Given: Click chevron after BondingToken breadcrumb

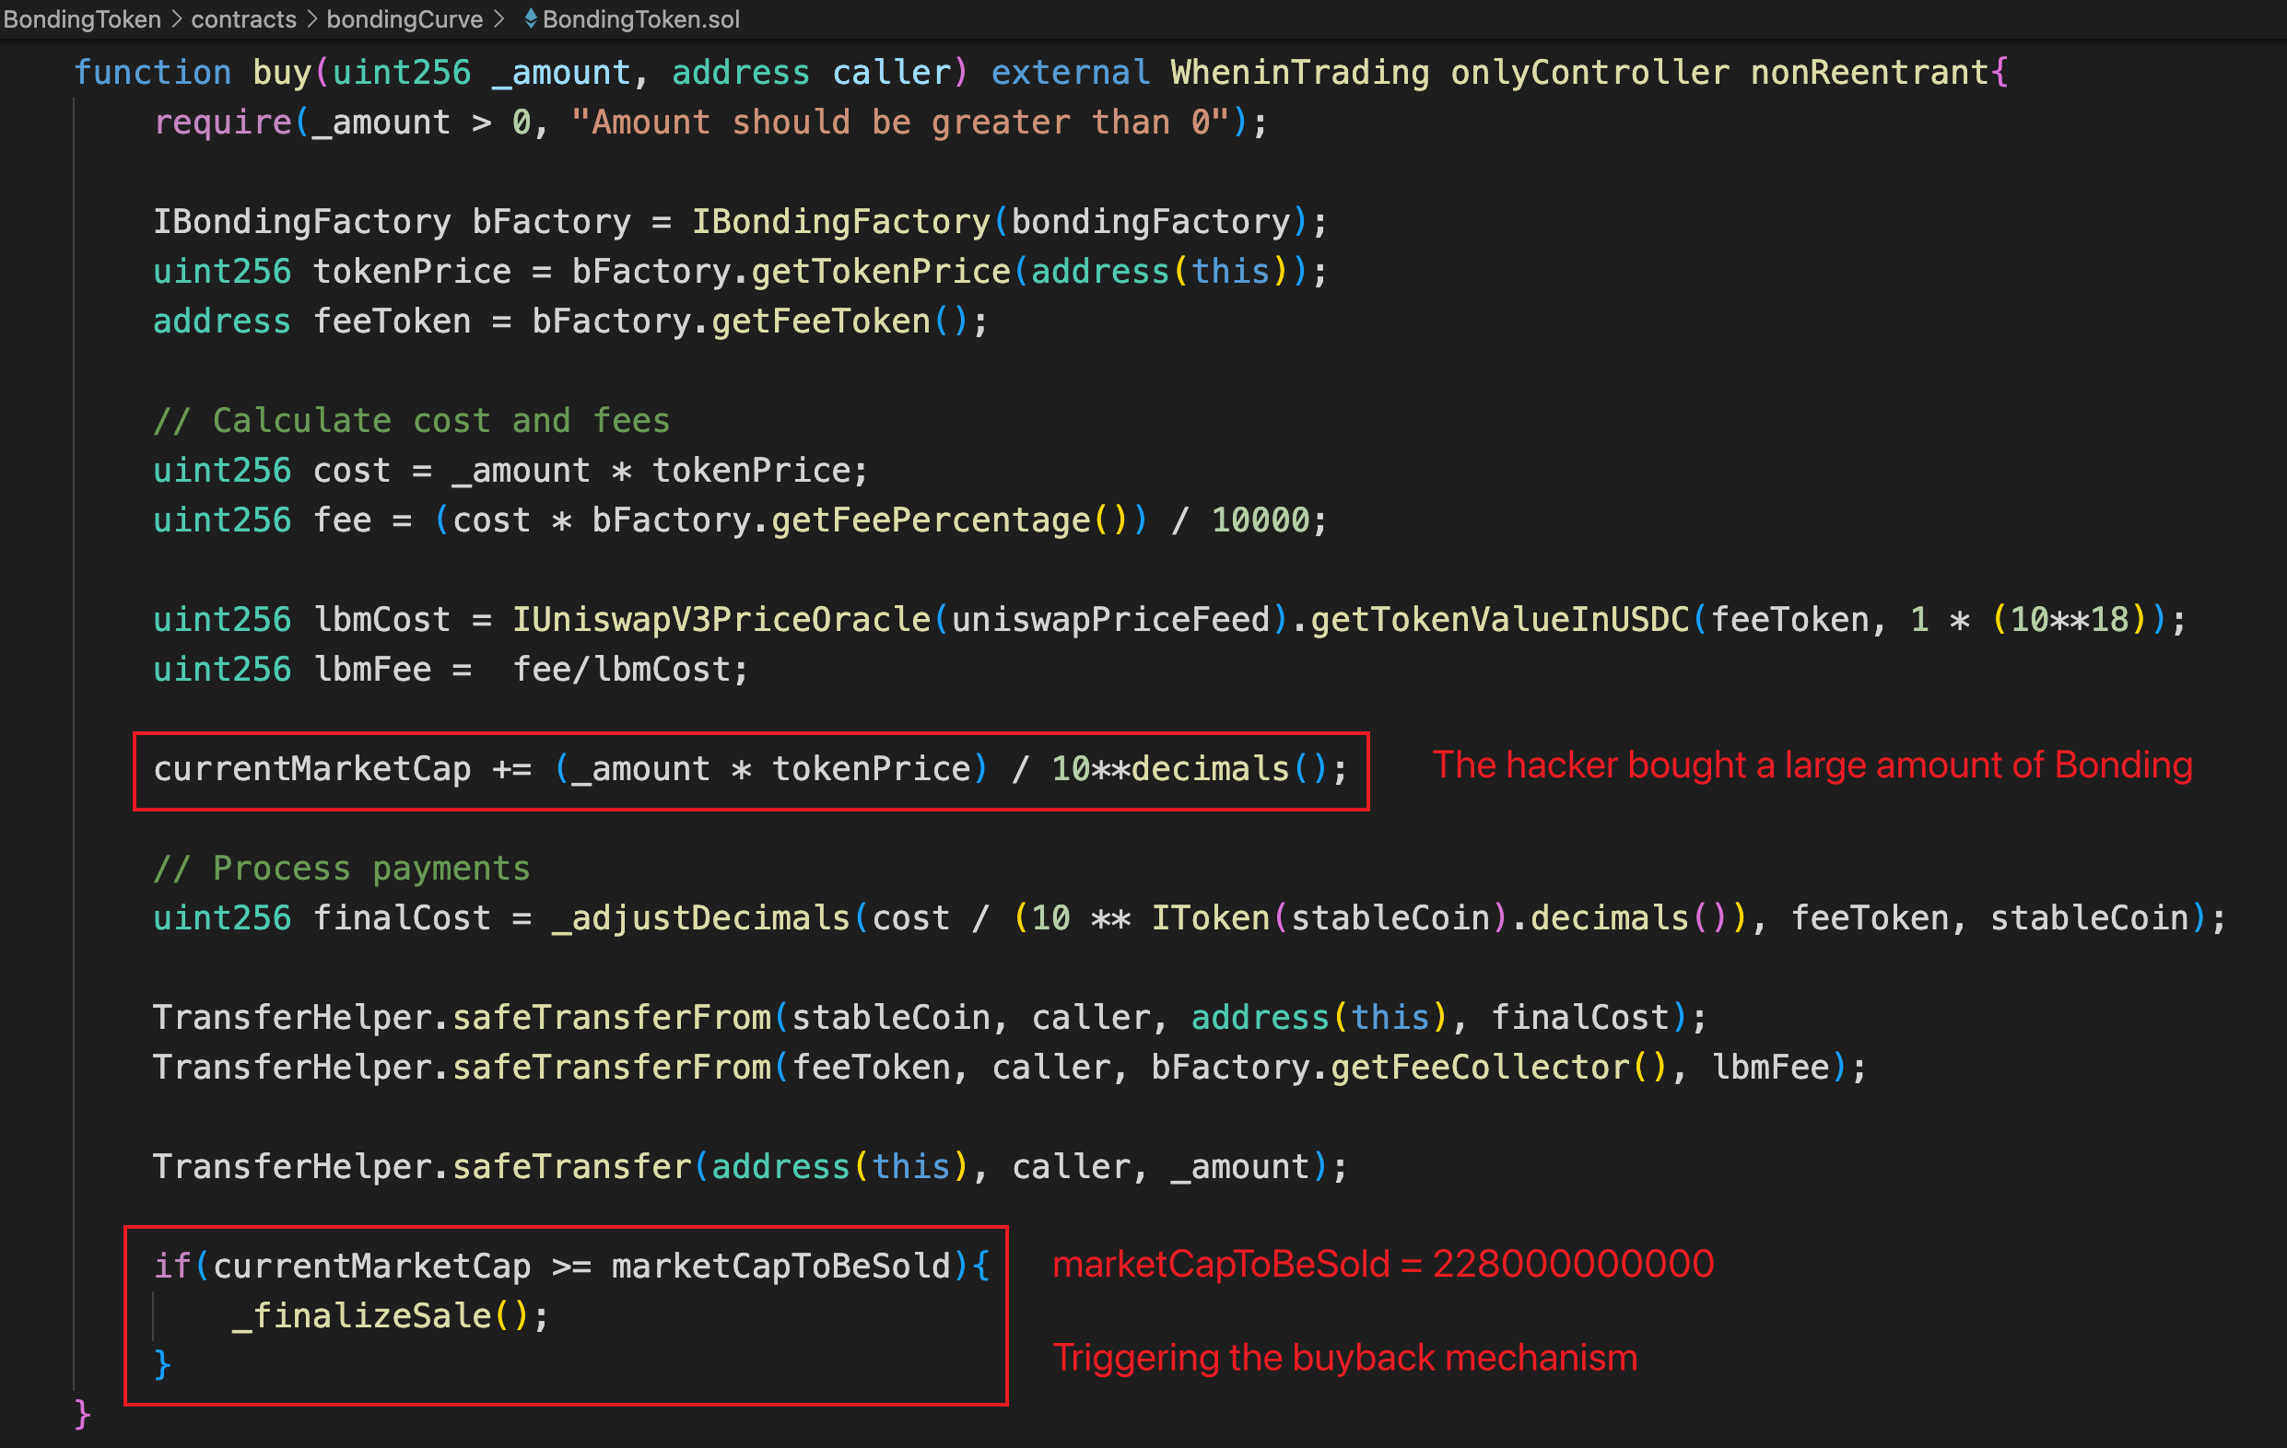Looking at the screenshot, I should tap(176, 19).
